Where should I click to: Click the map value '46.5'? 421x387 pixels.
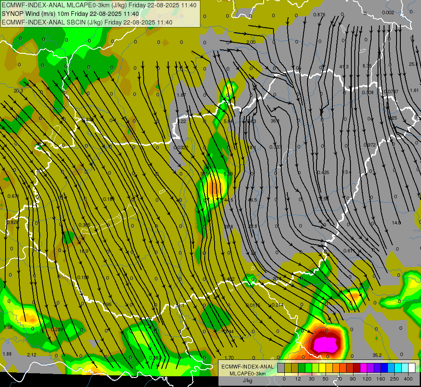tap(252, 200)
